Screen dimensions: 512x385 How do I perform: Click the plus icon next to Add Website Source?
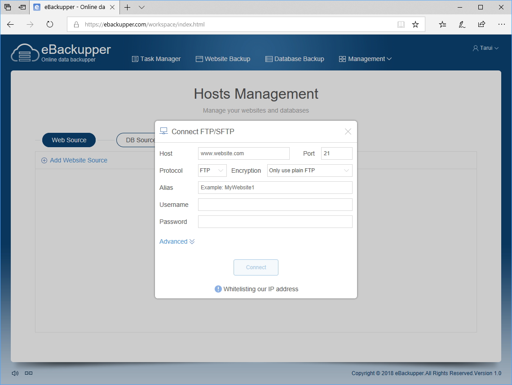click(x=44, y=160)
